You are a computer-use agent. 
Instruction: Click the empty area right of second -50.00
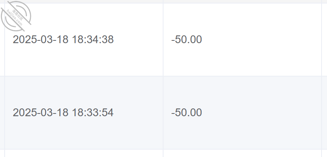point(262,113)
